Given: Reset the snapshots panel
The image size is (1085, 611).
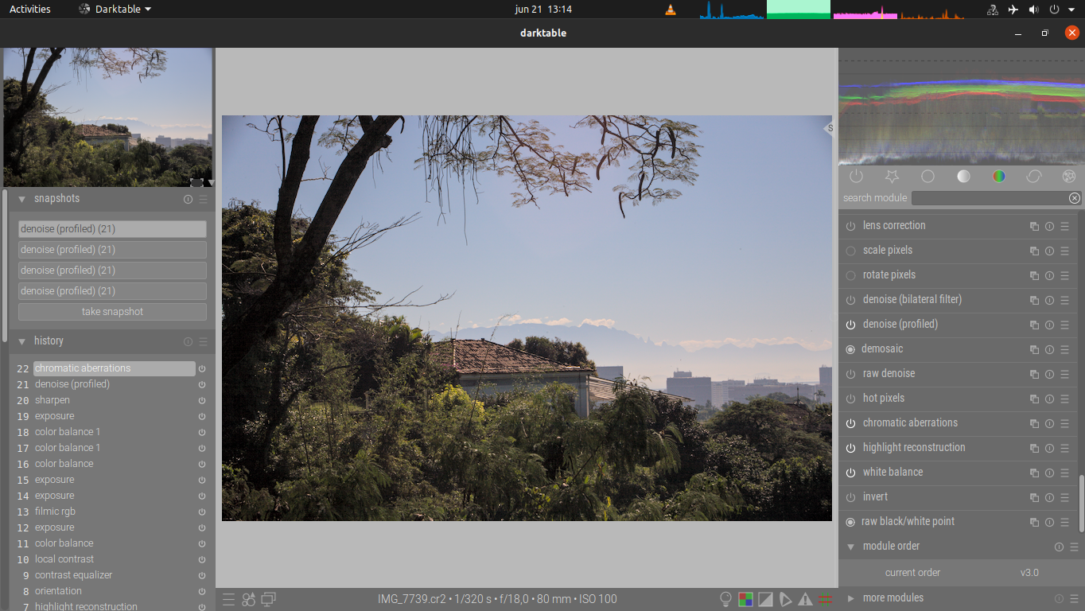Looking at the screenshot, I should pos(188,199).
